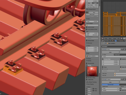
Task: Toggle the Matcap checkbox
Action: (87, 65)
